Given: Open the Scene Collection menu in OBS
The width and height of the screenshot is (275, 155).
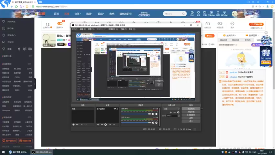Looking at the screenshot, I should coord(113,29).
